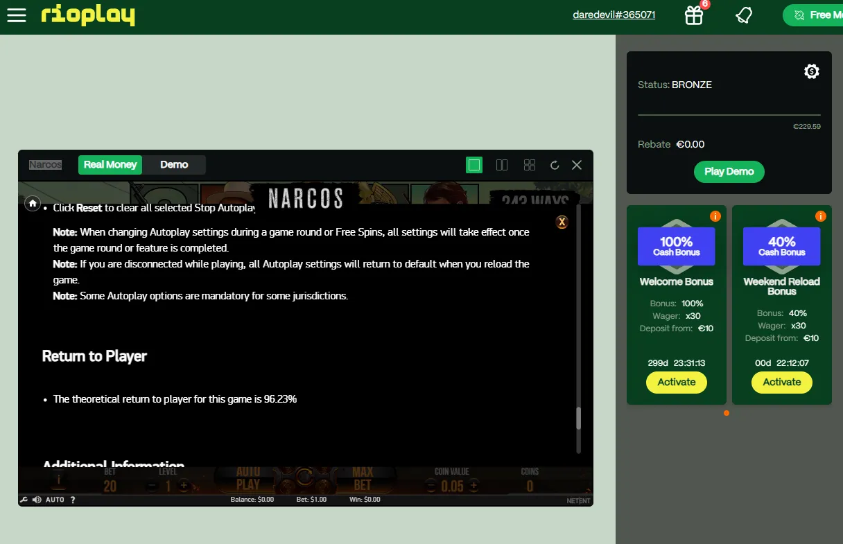Screen dimensions: 843x544
Task: Click the Free Money button in the header
Action: pyautogui.click(x=812, y=15)
